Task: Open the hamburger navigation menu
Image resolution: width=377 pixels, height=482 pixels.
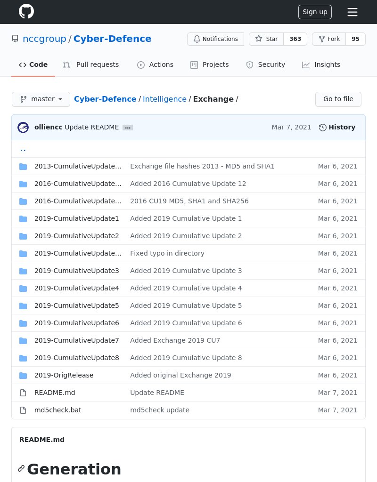Action: (352, 12)
